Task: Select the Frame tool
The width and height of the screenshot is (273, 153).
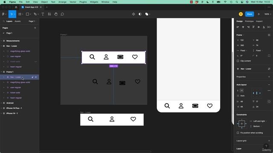Action: tap(20, 14)
